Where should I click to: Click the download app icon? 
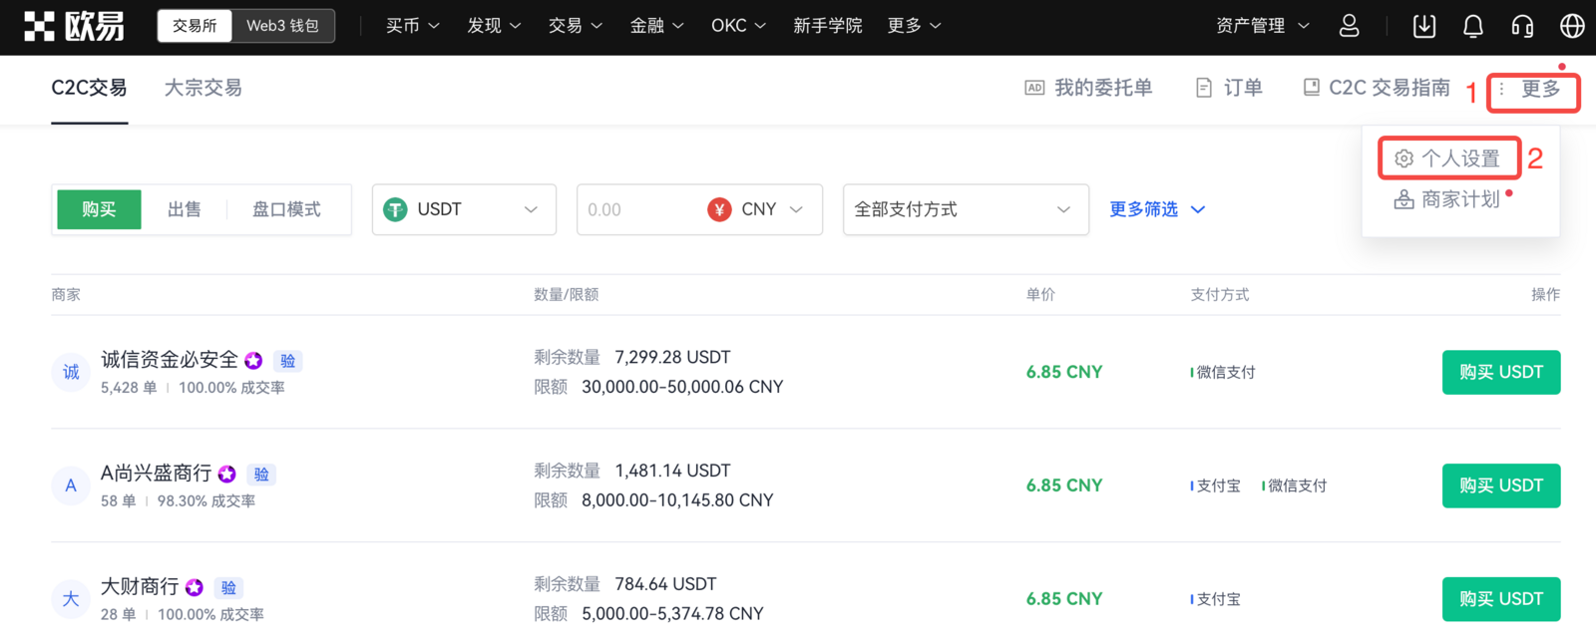coord(1424,26)
